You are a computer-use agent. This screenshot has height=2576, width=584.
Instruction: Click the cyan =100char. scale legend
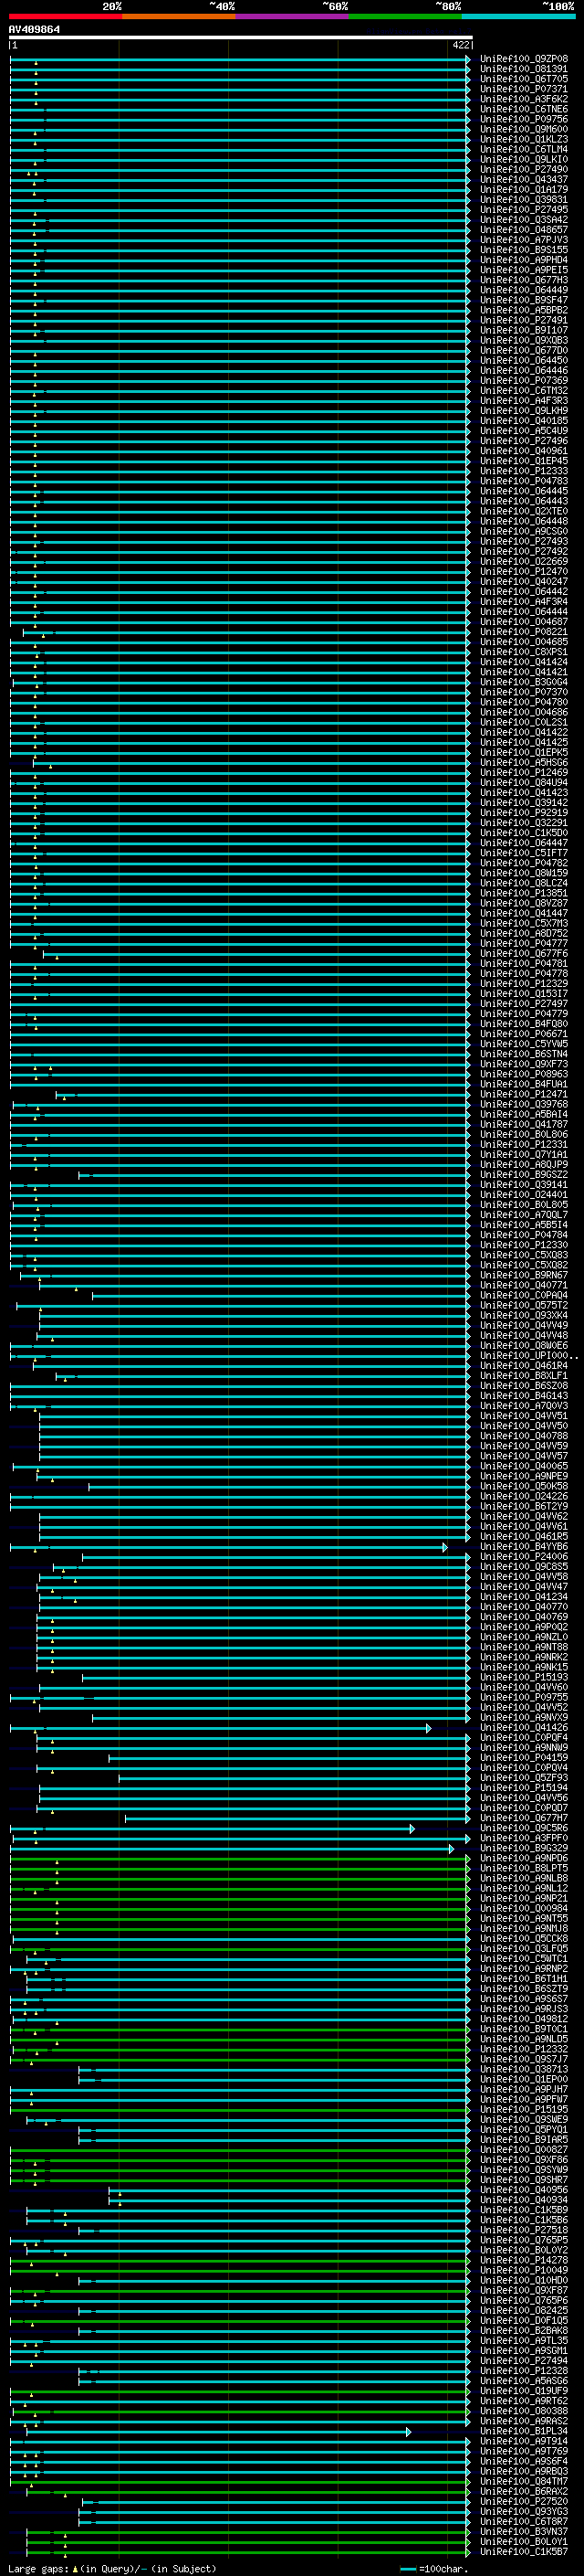pos(433,2568)
